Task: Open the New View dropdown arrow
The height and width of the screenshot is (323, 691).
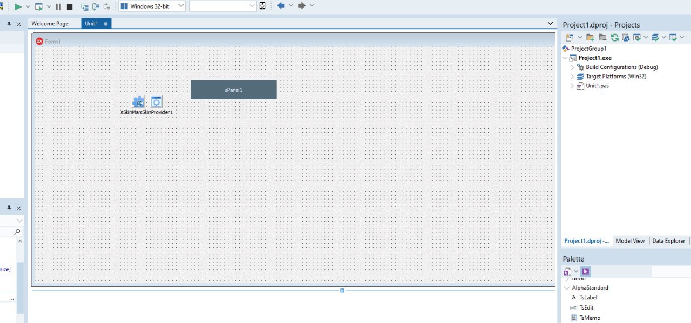Action: point(580,37)
